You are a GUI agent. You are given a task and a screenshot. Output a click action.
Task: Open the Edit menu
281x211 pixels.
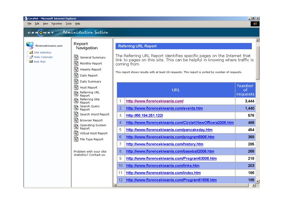[37, 24]
